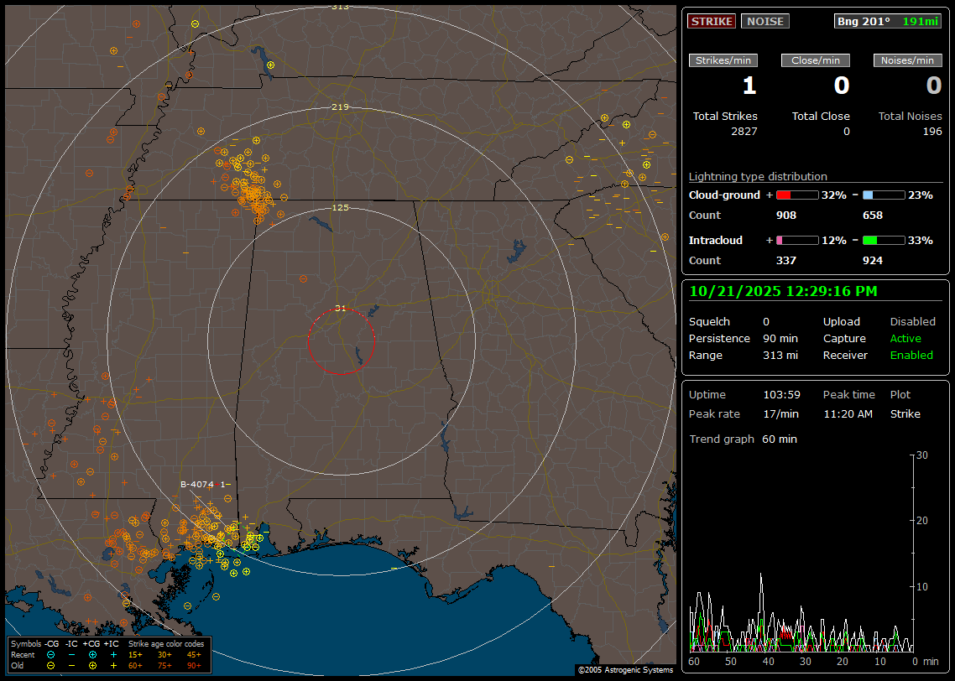The image size is (955, 681).
Task: Click the Strikes/min label button
Action: pyautogui.click(x=723, y=60)
